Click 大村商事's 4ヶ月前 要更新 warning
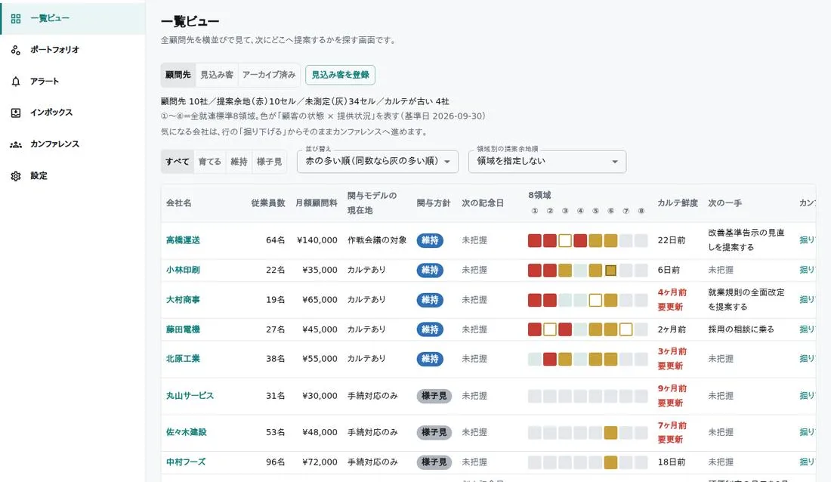 672,300
